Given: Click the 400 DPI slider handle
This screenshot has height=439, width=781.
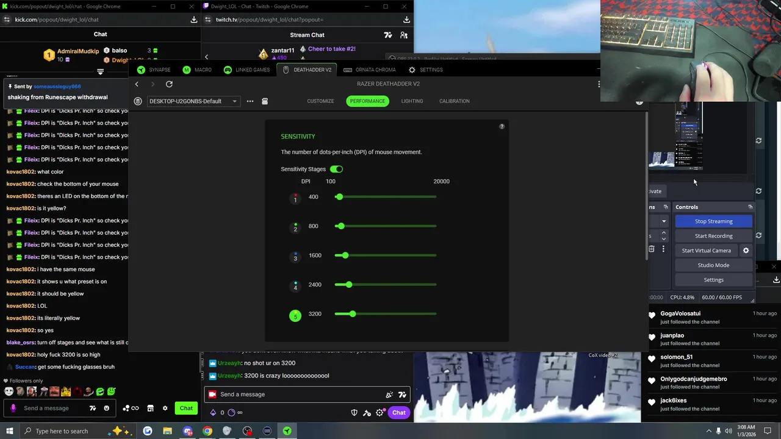Looking at the screenshot, I should (339, 196).
